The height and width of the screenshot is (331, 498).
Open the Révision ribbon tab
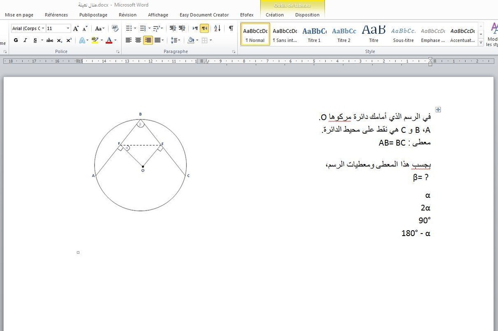[x=127, y=15]
